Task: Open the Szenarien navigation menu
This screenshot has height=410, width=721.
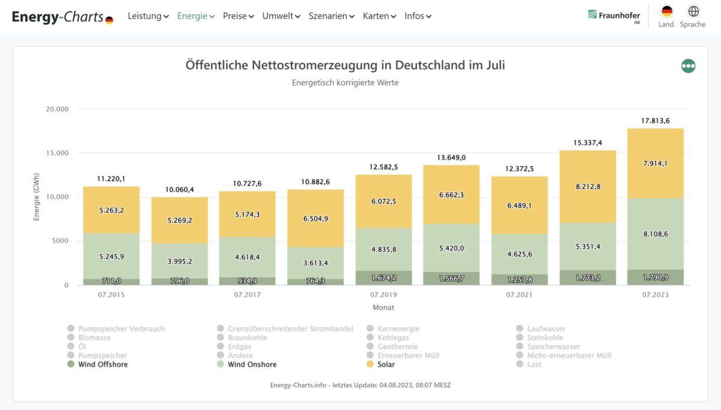Action: pos(331,16)
